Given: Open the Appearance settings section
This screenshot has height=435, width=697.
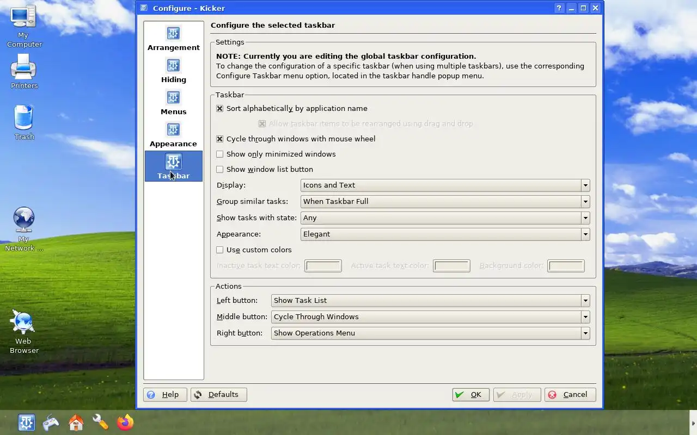Looking at the screenshot, I should (x=173, y=135).
